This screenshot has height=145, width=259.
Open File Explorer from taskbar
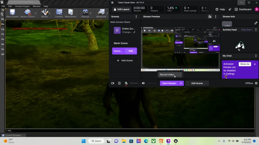[x=124, y=141]
